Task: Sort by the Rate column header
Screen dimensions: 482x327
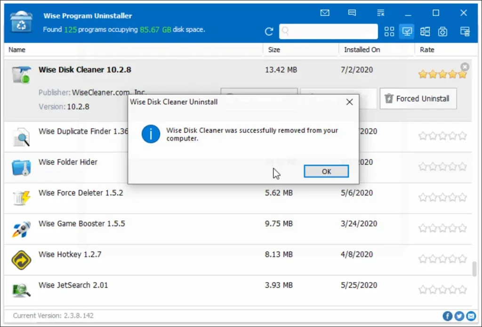Action: point(427,50)
